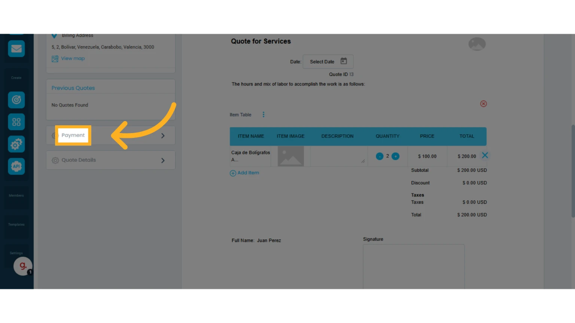This screenshot has height=323, width=575.
Task: Open the gears settings sidebar icon
Action: pos(16,144)
